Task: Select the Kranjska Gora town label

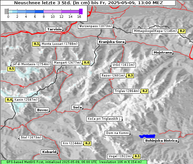Action: point(111,42)
